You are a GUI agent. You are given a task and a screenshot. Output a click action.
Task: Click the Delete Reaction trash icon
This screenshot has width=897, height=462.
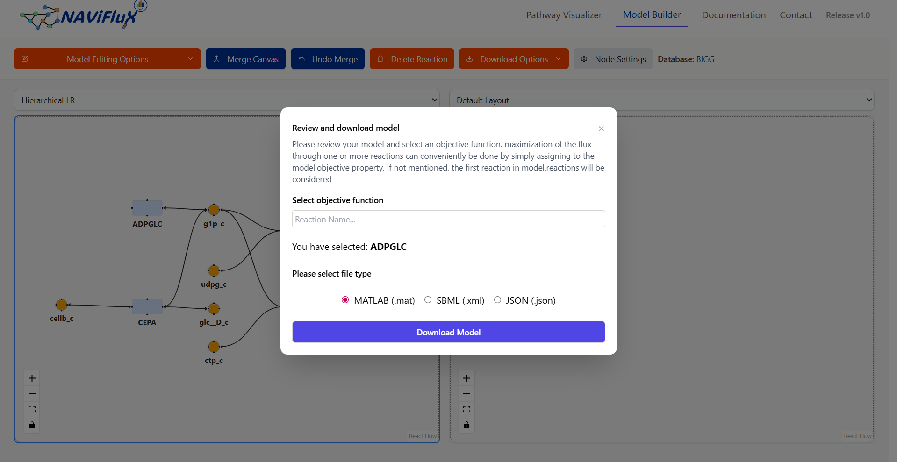(x=381, y=59)
